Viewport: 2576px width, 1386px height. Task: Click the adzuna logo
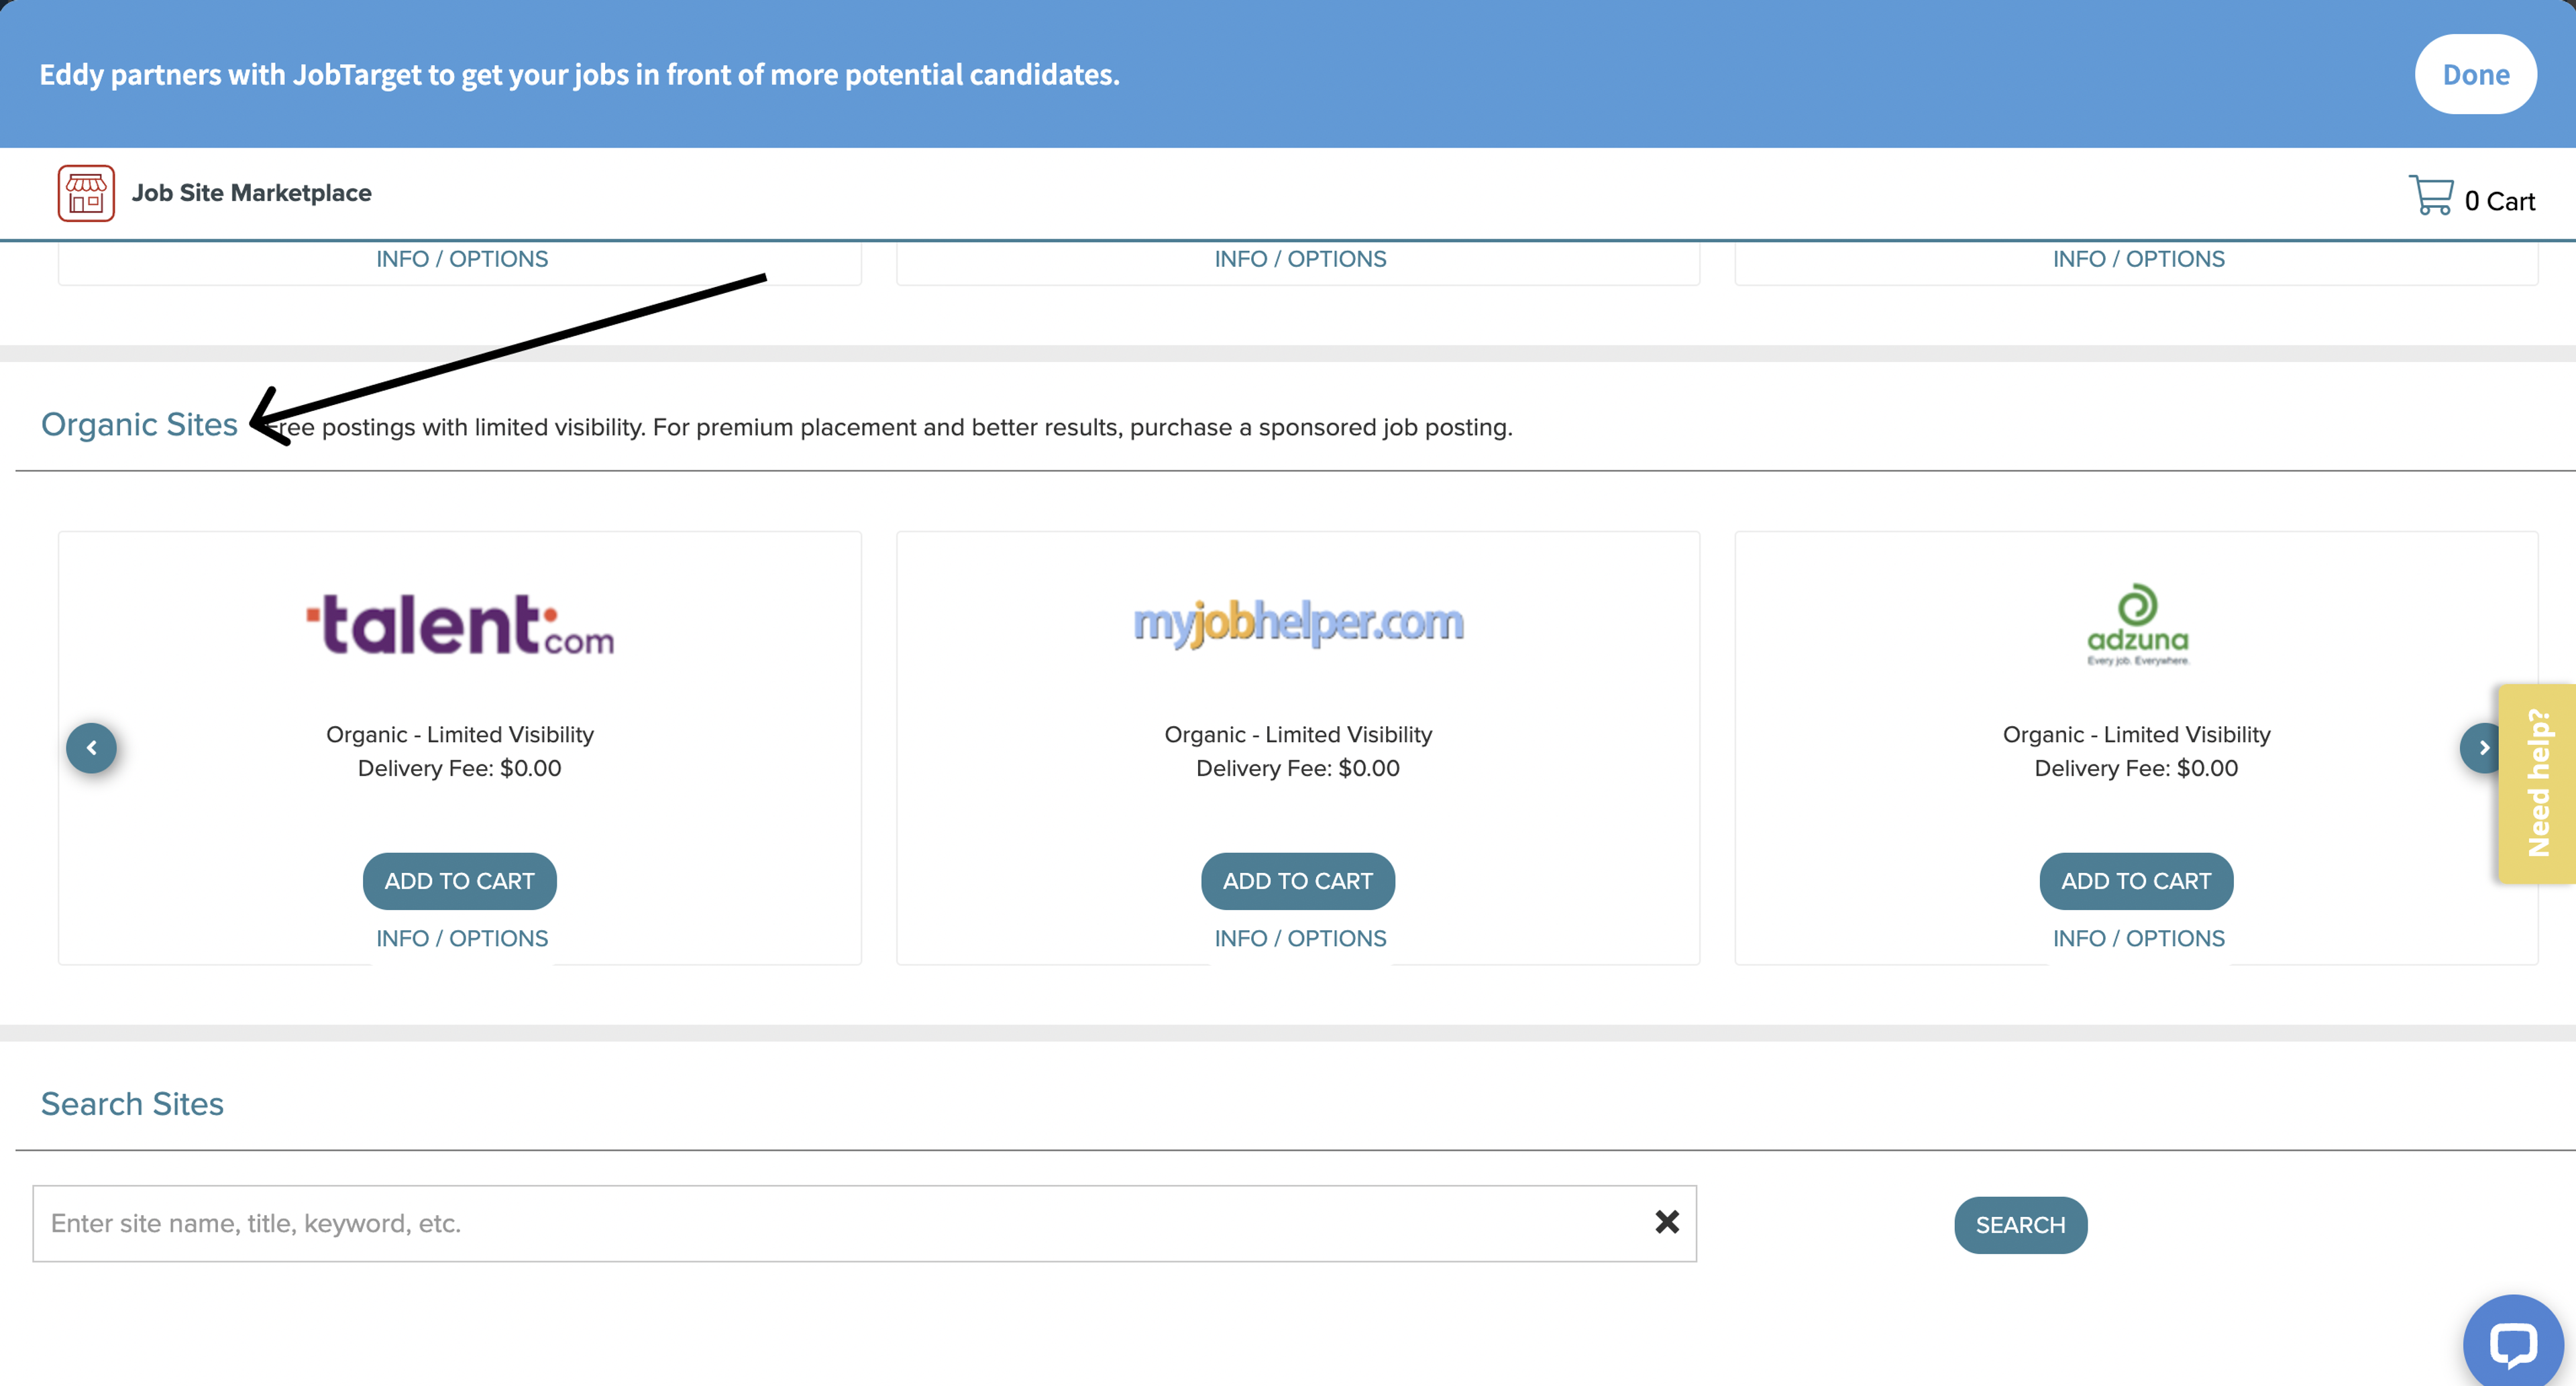point(2137,624)
